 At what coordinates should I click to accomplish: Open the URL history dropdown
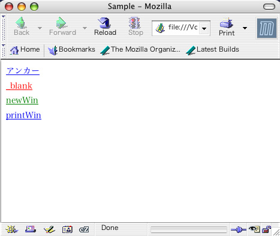204,28
